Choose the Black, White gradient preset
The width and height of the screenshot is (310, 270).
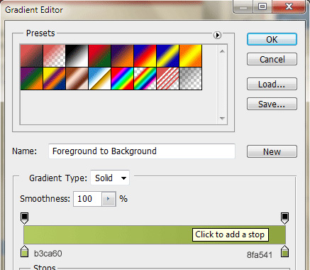click(x=77, y=56)
